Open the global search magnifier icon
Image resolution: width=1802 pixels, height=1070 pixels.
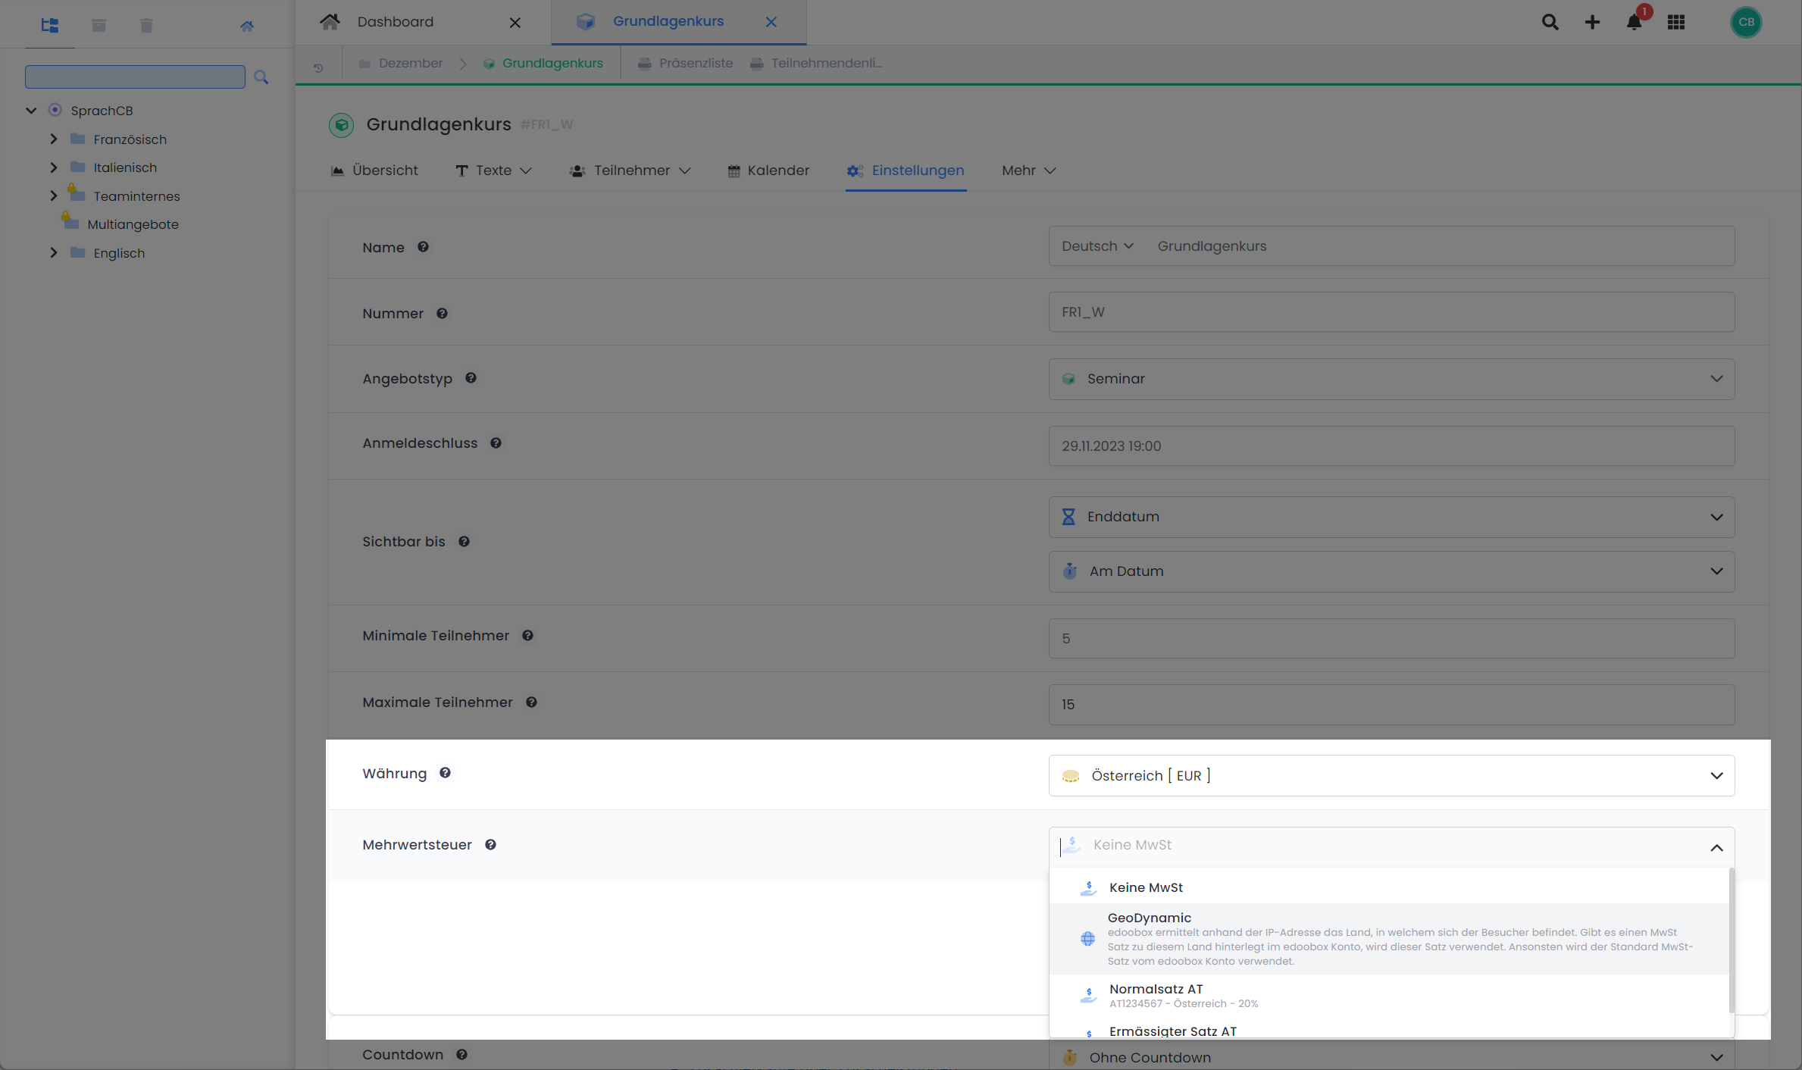tap(1550, 22)
